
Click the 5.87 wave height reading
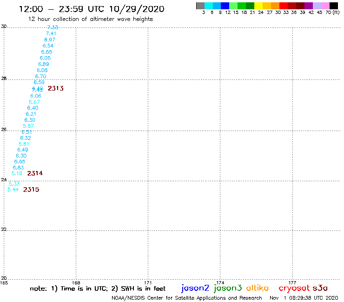(28, 126)
